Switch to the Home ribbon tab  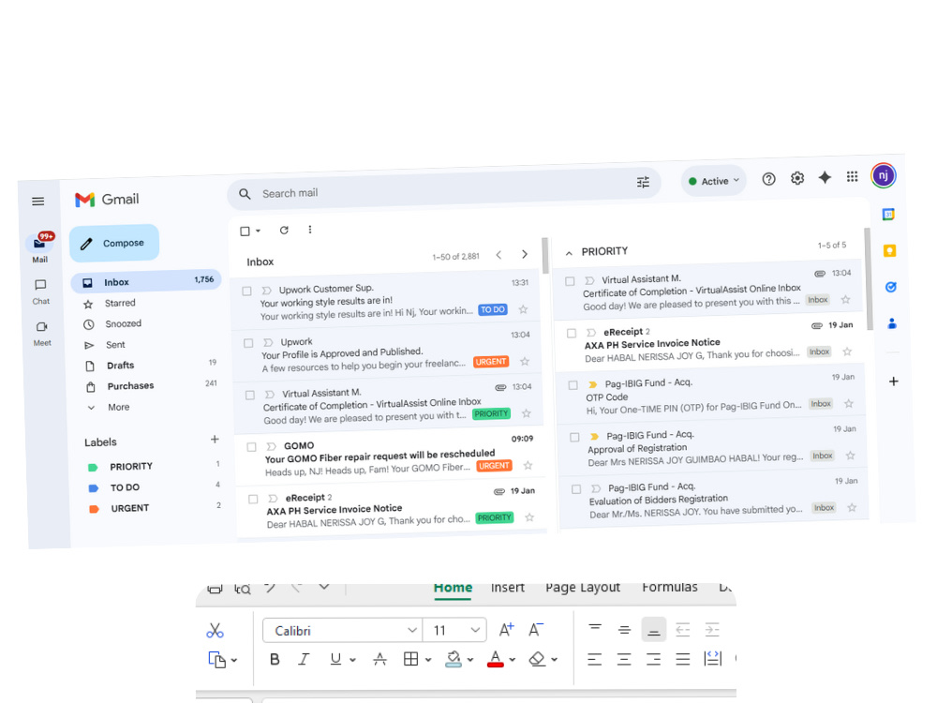coord(453,588)
